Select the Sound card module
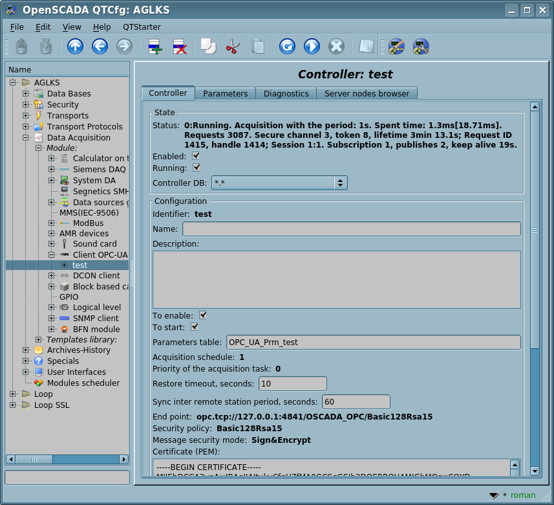The height and width of the screenshot is (505, 554). pos(94,244)
